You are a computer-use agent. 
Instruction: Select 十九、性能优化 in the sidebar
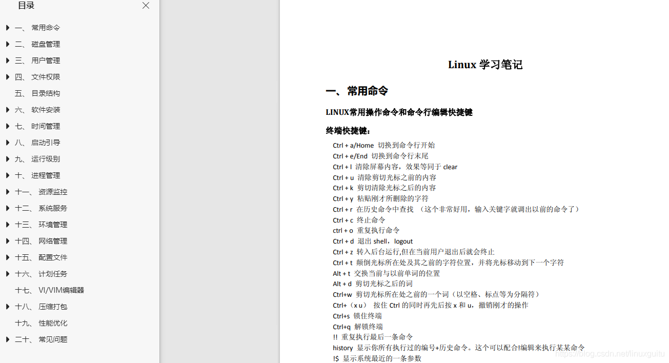click(x=41, y=322)
